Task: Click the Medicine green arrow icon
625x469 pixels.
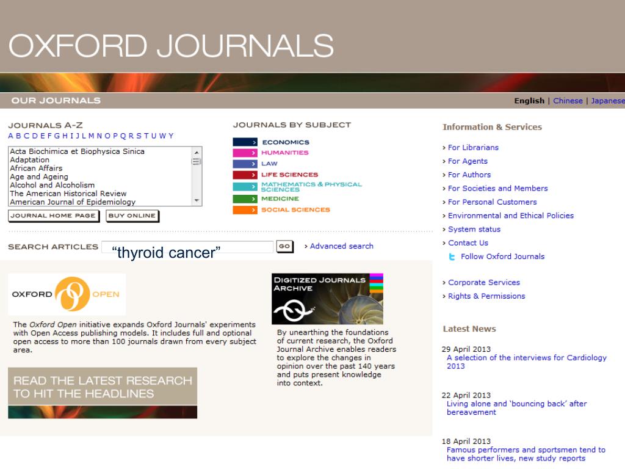Action: tap(245, 198)
